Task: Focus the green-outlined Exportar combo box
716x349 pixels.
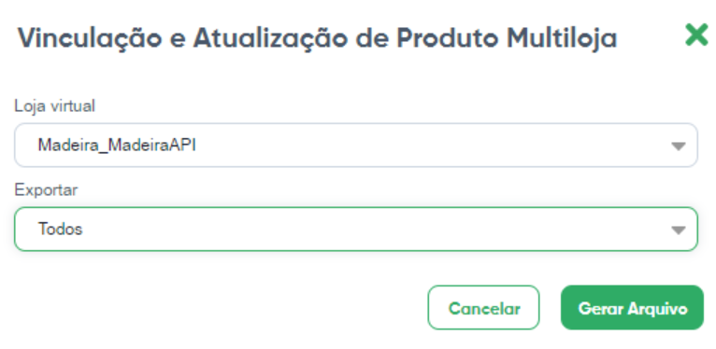Action: pos(356,230)
